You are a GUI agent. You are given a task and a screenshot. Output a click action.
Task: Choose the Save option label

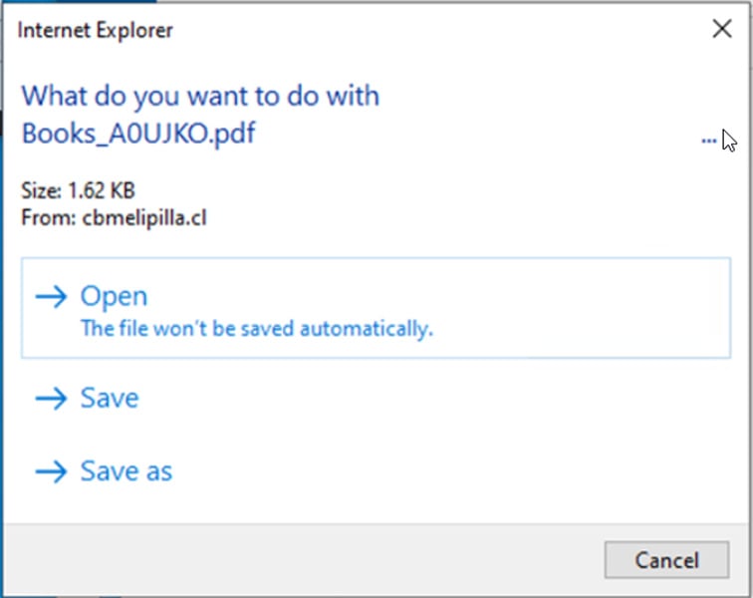(x=110, y=399)
